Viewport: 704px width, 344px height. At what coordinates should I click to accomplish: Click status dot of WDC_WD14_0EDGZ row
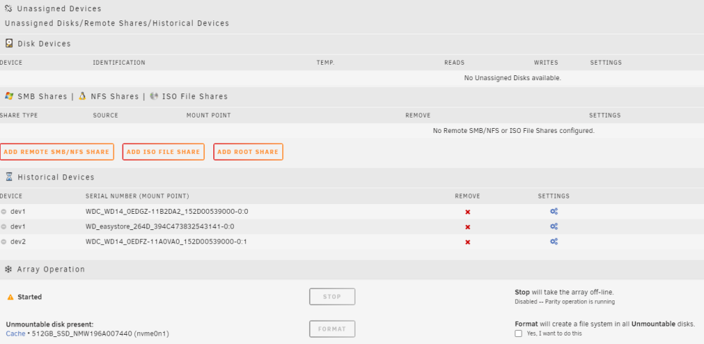[x=4, y=212]
